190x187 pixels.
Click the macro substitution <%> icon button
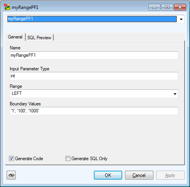coord(11,175)
